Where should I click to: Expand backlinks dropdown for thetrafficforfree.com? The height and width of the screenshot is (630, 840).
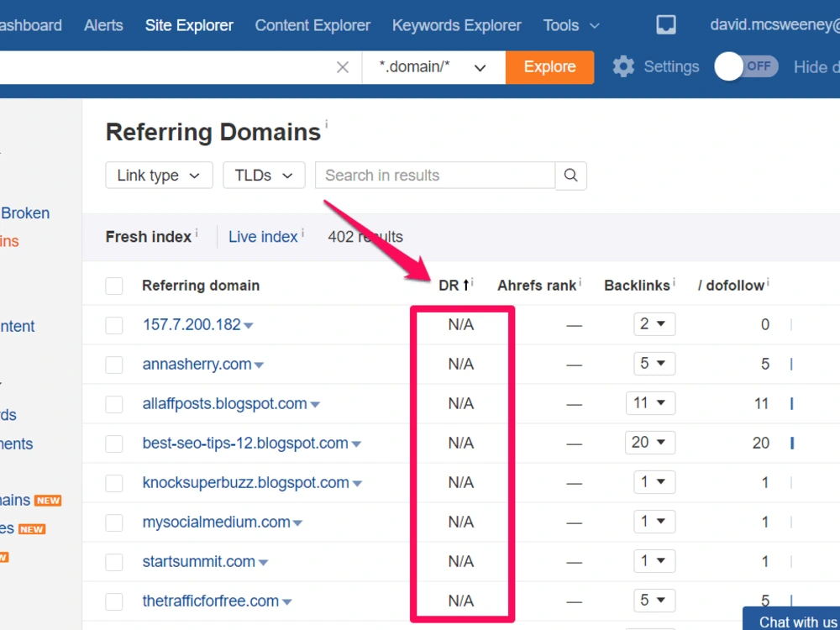tap(654, 600)
